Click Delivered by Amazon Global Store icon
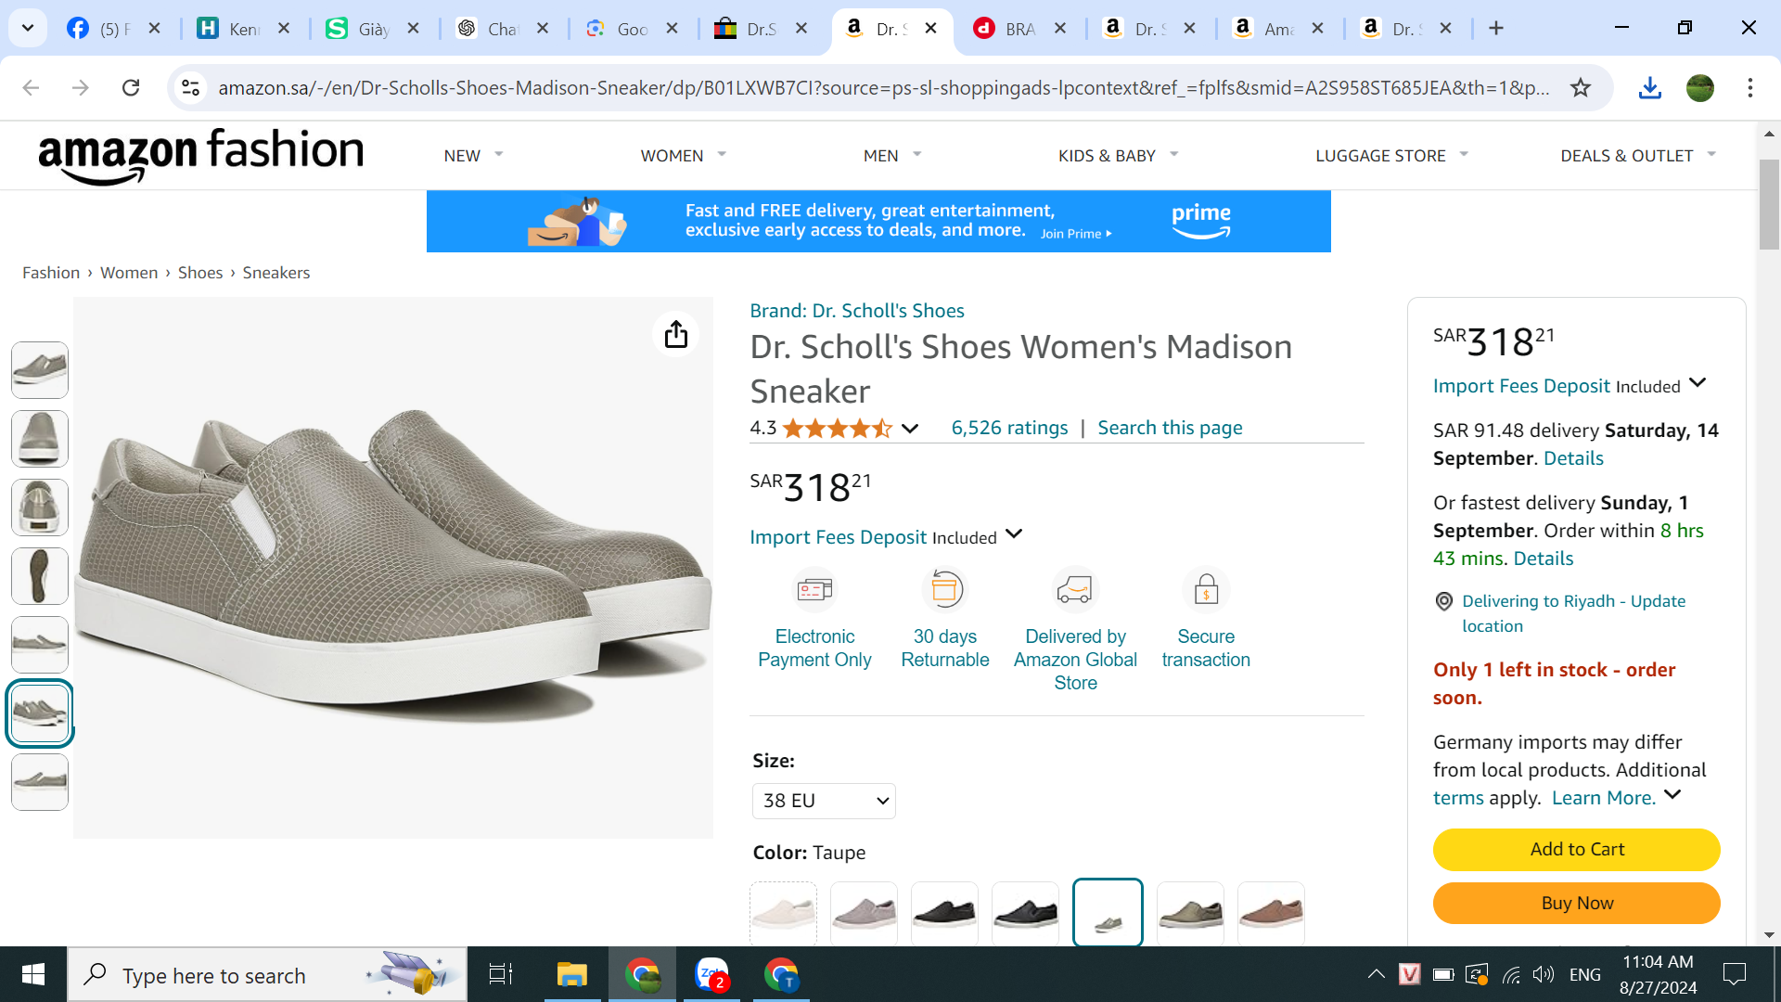The width and height of the screenshot is (1781, 1002). (x=1075, y=590)
